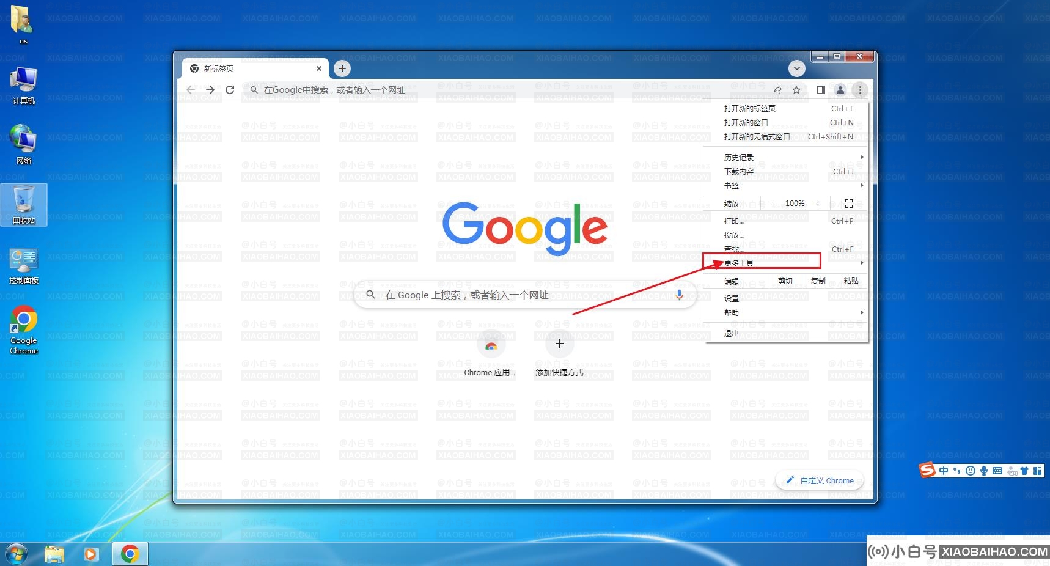Choose 退出 in the menu

click(785, 333)
